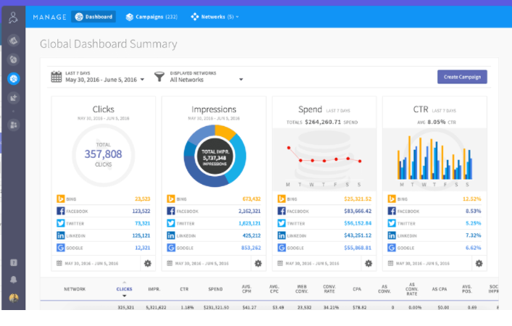Sort the table by the Clicks column
The width and height of the screenshot is (512, 326).
click(124, 288)
